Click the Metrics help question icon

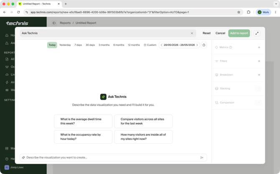231,47
